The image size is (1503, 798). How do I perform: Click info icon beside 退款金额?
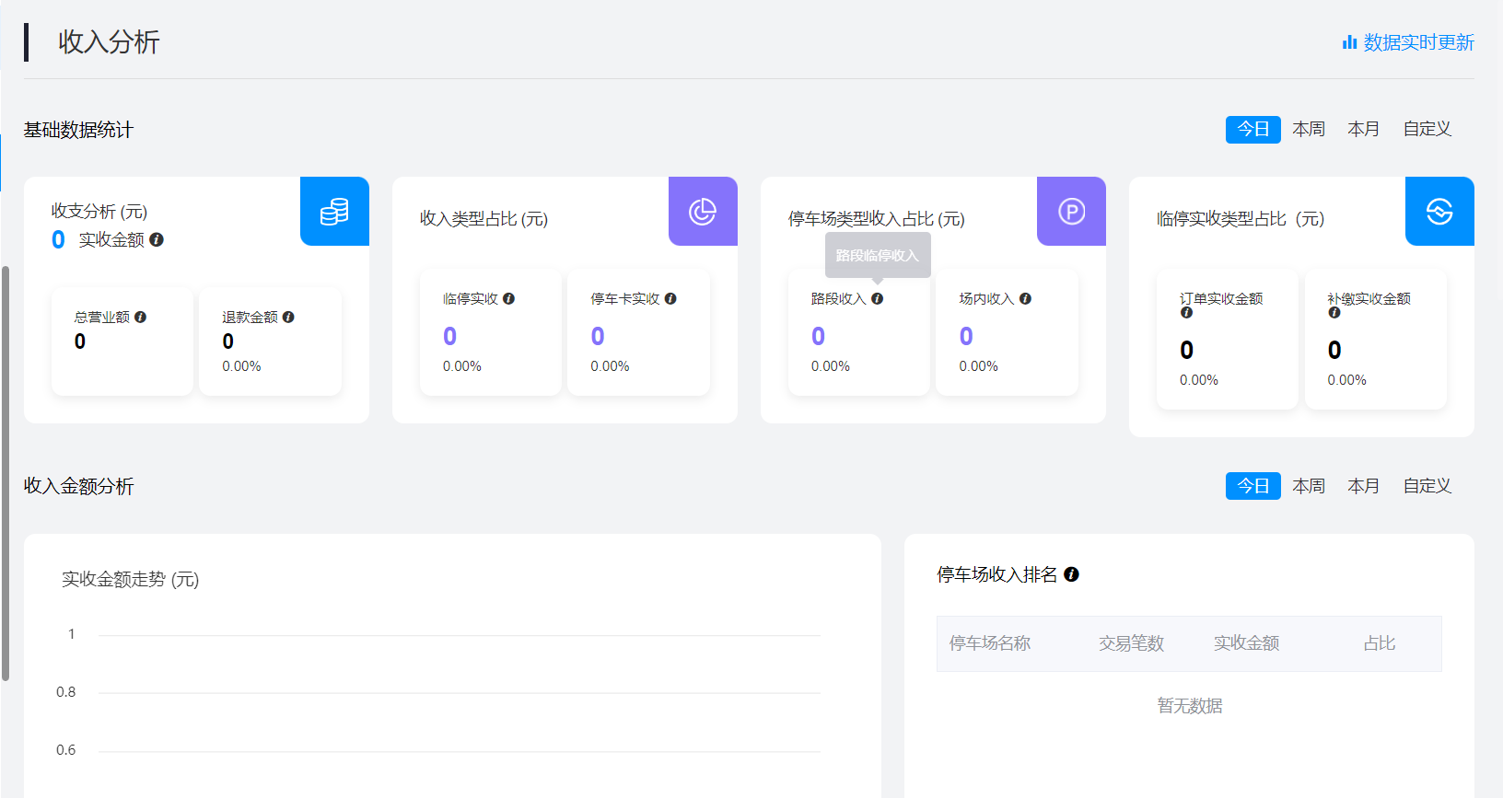click(x=288, y=317)
